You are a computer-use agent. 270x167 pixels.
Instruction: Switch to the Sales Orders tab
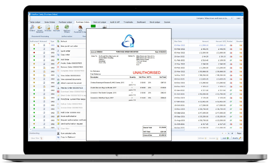click(x=49, y=22)
